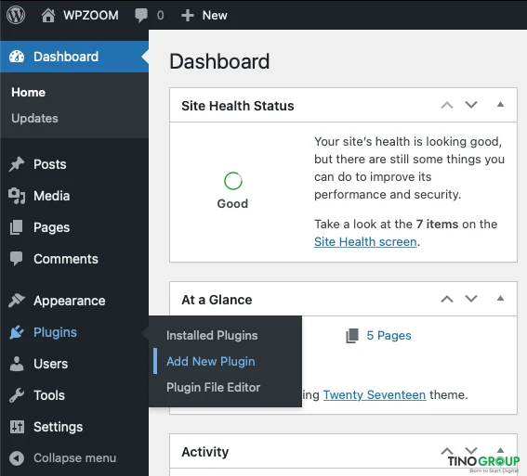Choose Add New Plugin from submenu
Viewport: 527px width, 476px height.
coord(211,361)
